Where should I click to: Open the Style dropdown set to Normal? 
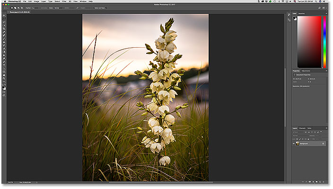(x=59, y=8)
